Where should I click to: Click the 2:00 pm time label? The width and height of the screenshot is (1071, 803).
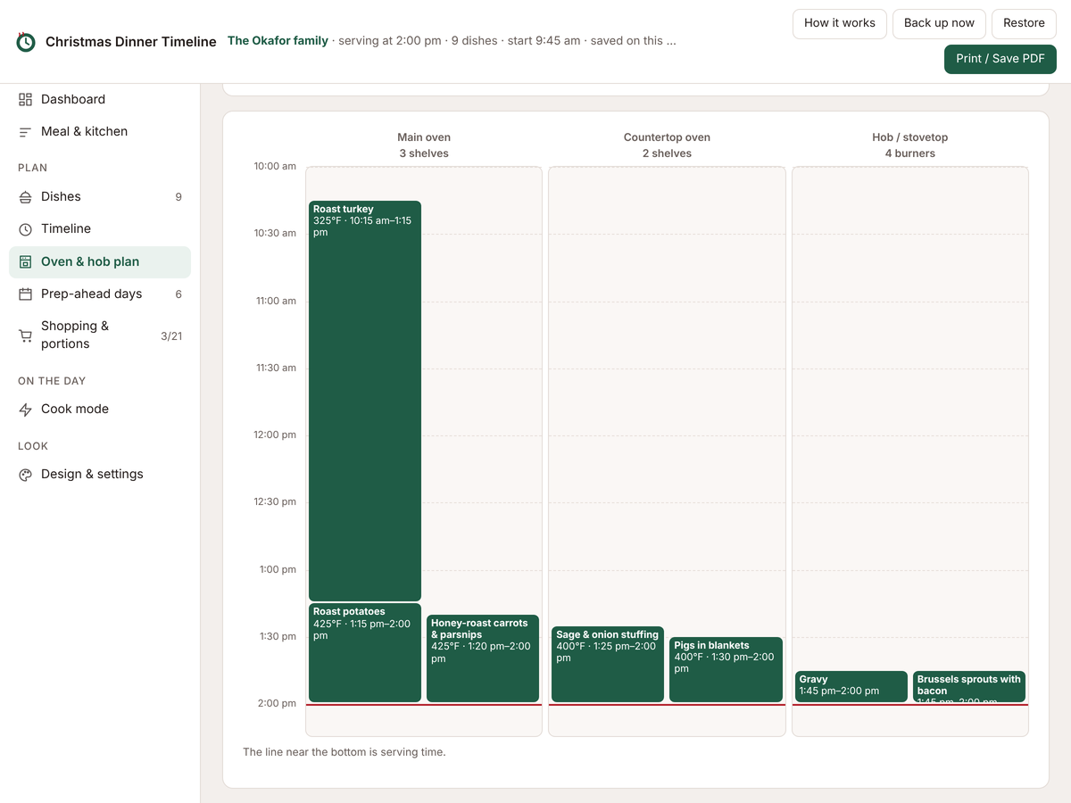[277, 704]
